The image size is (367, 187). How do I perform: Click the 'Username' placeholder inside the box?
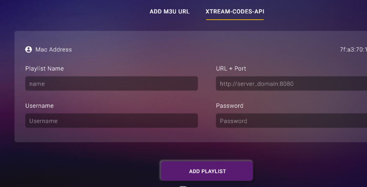43,121
